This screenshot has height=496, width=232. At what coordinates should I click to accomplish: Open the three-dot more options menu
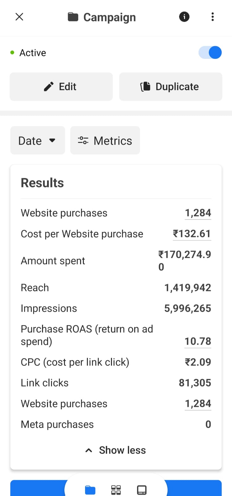pyautogui.click(x=213, y=17)
